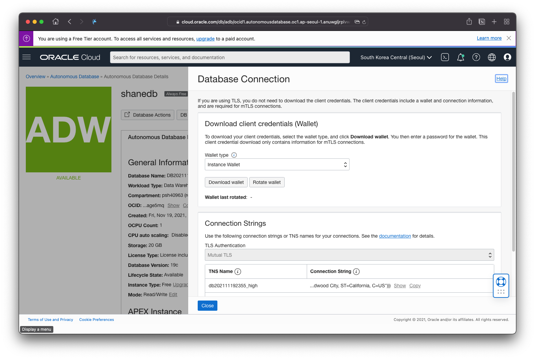
Task: Open the TLS Authentication dropdown
Action: (349, 255)
